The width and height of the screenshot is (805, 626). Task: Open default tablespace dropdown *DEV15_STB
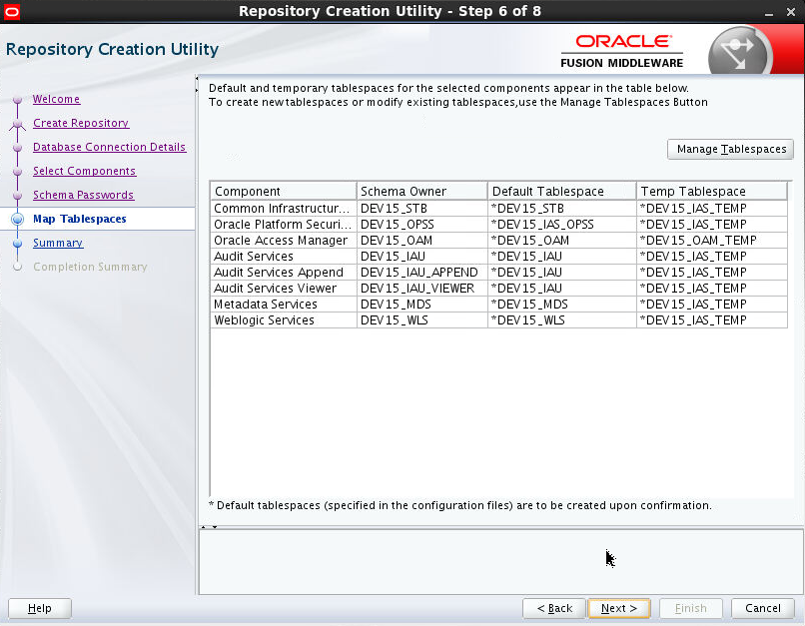pyautogui.click(x=561, y=209)
